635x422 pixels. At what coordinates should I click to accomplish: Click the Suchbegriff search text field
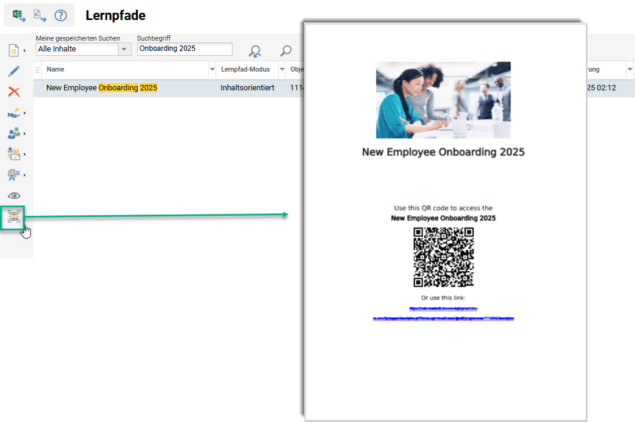(185, 49)
